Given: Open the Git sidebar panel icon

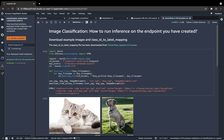Looking at the screenshot, I should click(2, 27).
